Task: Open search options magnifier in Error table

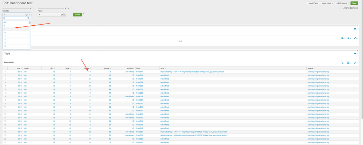Action: pyautogui.click(x=342, y=63)
